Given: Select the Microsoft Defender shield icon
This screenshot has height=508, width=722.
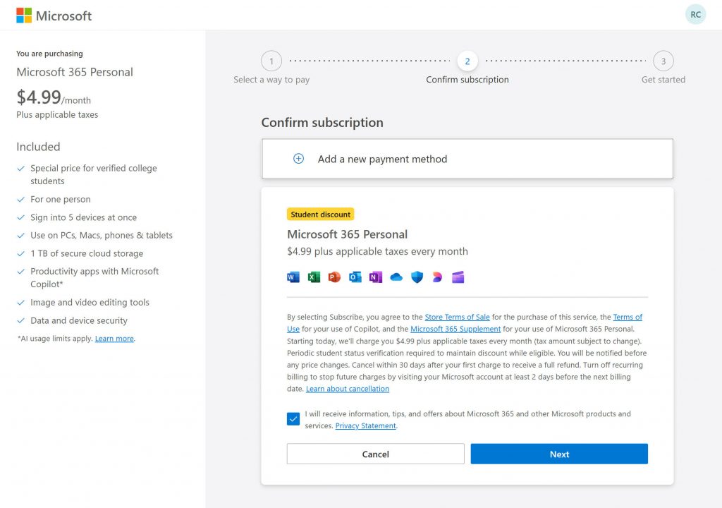Looking at the screenshot, I should [x=417, y=277].
